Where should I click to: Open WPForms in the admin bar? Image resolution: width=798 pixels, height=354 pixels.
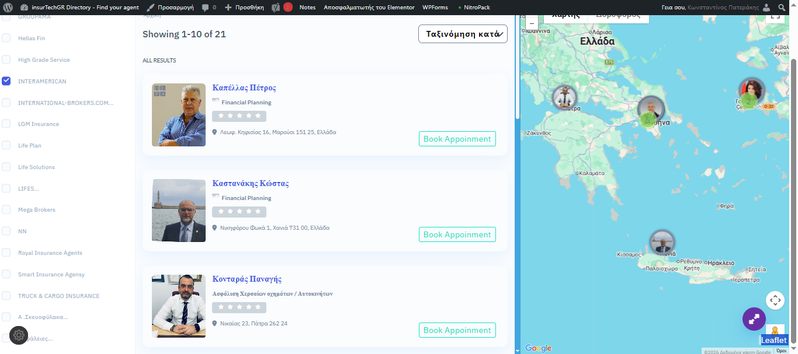coord(435,8)
